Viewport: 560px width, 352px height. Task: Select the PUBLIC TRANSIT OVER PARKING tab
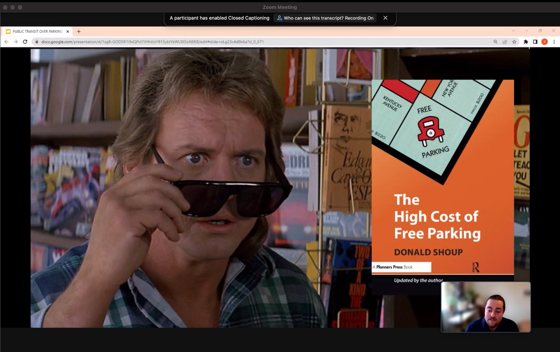[37, 31]
